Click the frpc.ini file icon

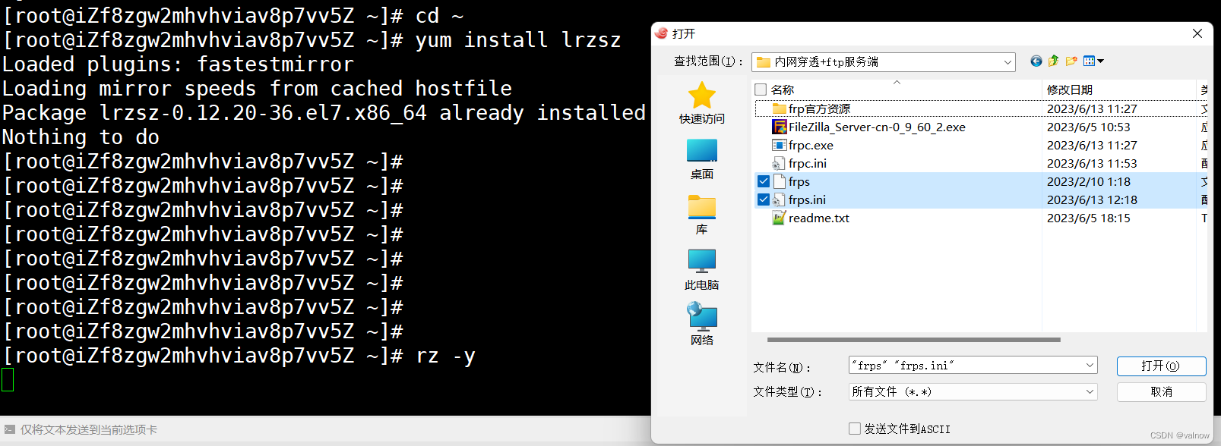pos(779,163)
